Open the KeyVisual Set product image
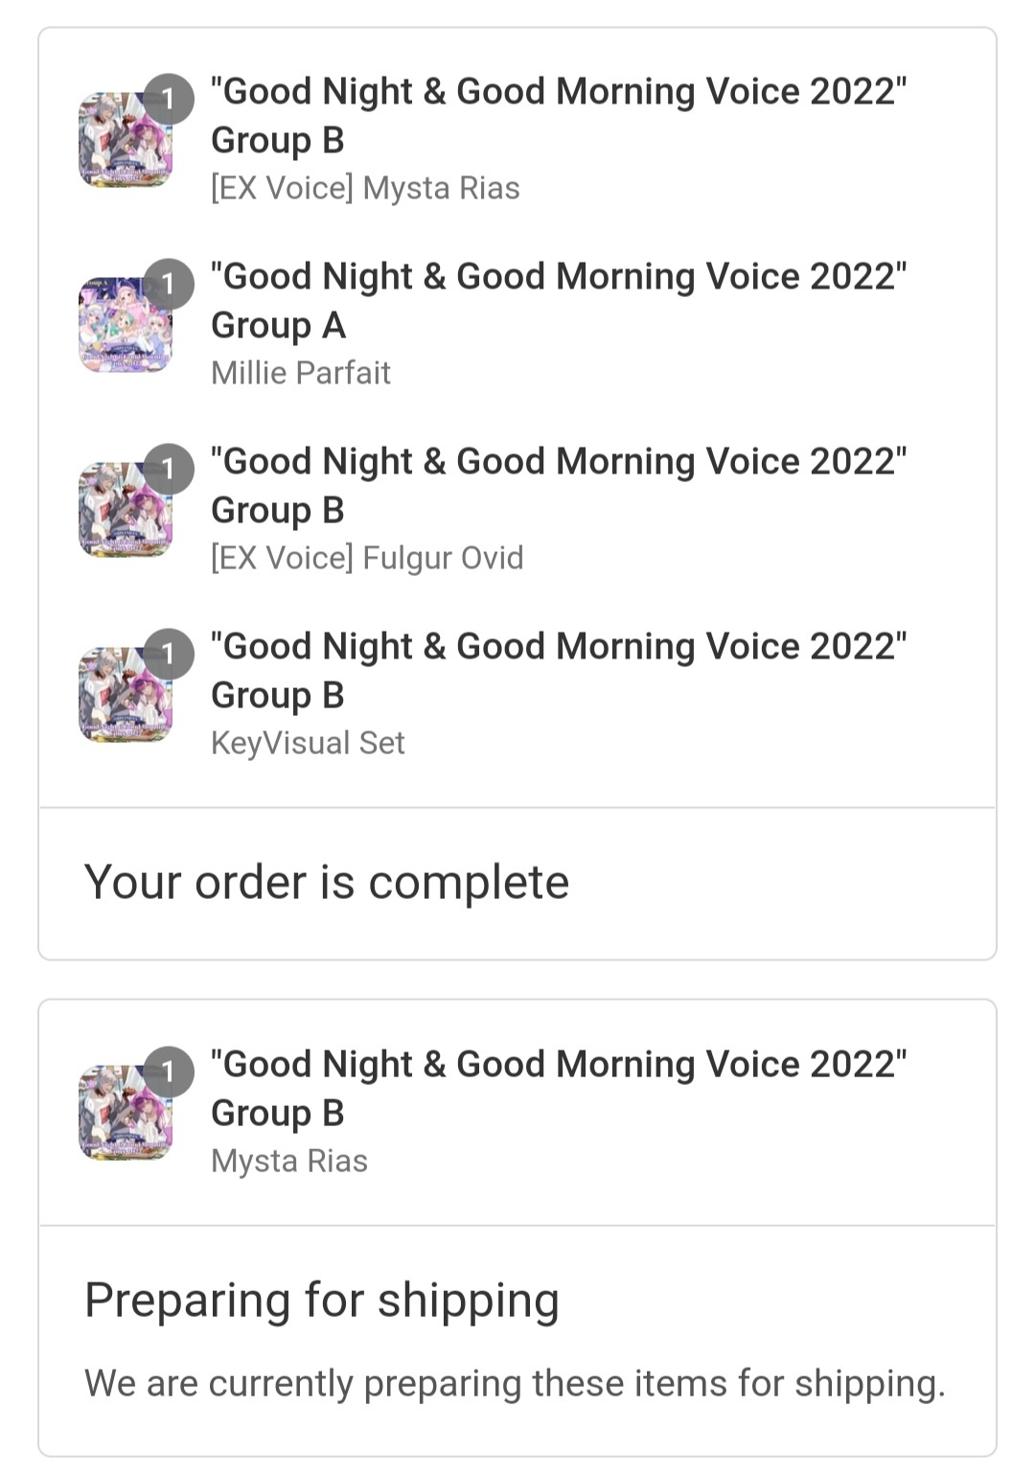This screenshot has width=1035, height=1474. tap(126, 695)
